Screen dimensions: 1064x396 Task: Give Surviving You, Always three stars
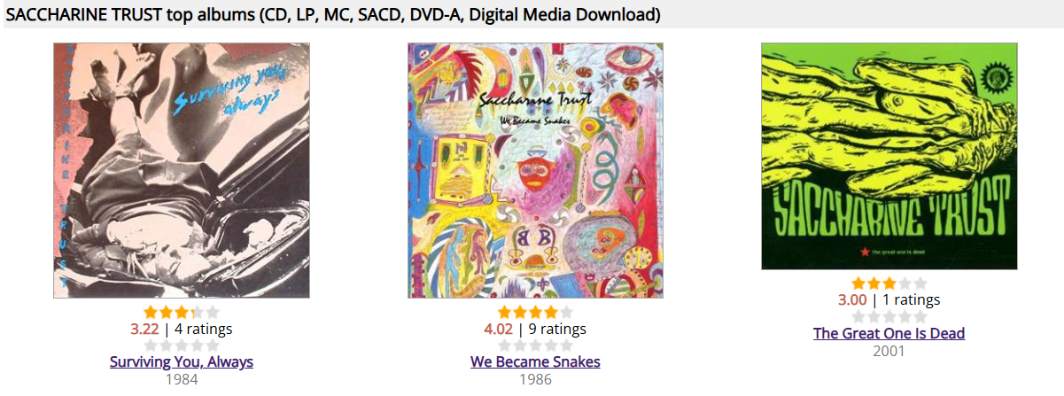182,346
